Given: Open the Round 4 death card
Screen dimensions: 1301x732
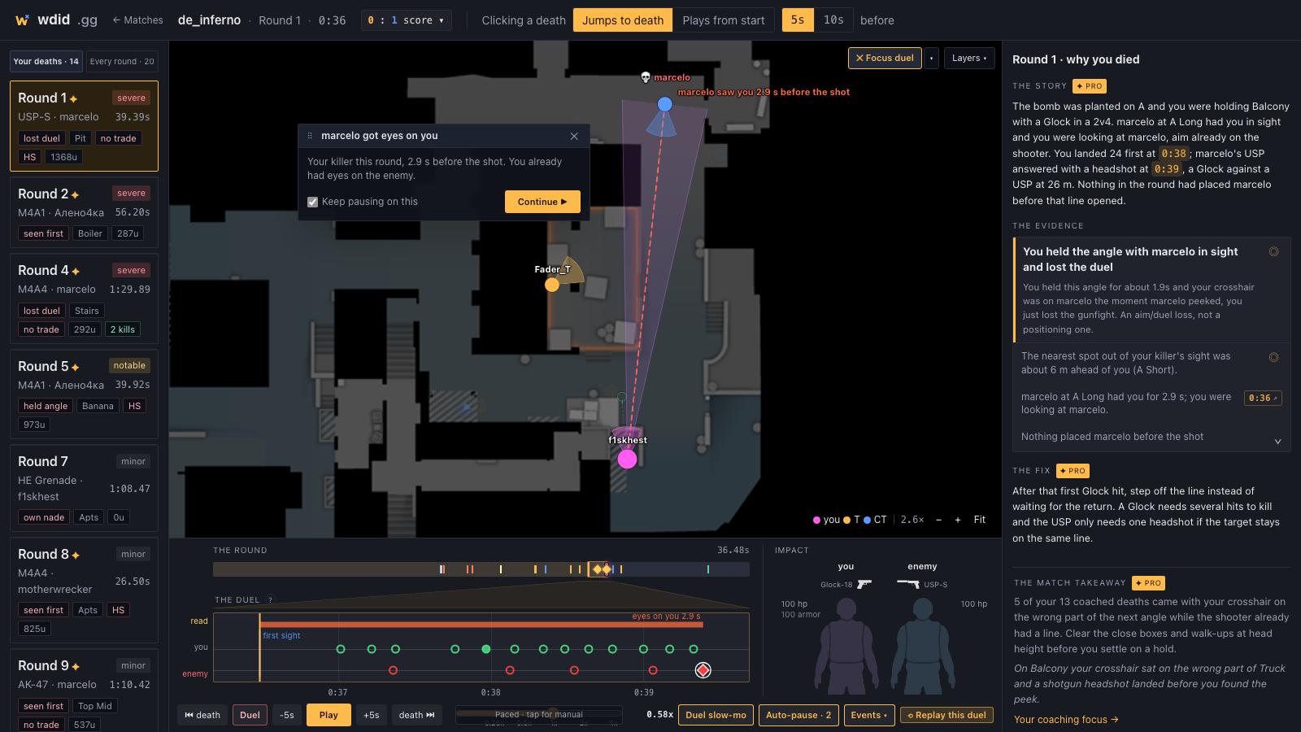Looking at the screenshot, I should (x=84, y=299).
